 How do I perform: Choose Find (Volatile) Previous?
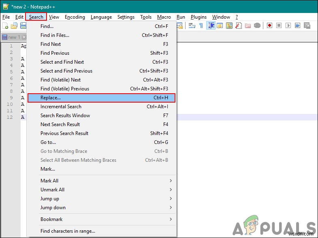pos(101,89)
